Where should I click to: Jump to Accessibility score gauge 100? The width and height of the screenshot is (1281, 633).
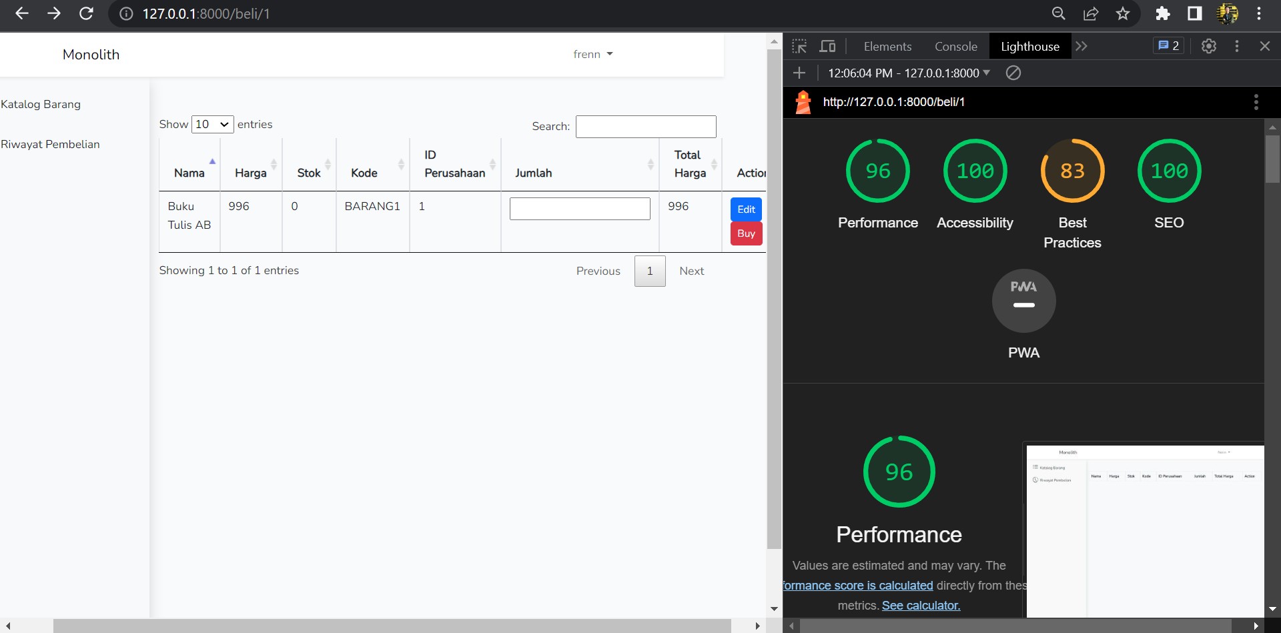click(x=975, y=171)
